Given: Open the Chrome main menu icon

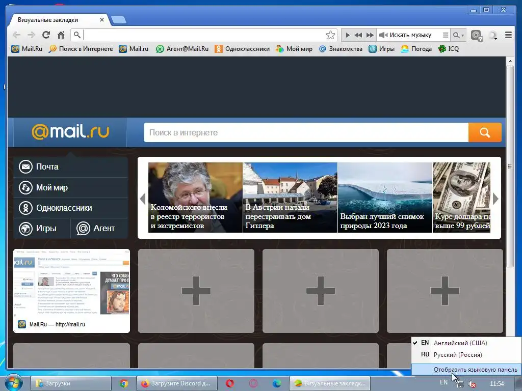Looking at the screenshot, I should coord(508,35).
